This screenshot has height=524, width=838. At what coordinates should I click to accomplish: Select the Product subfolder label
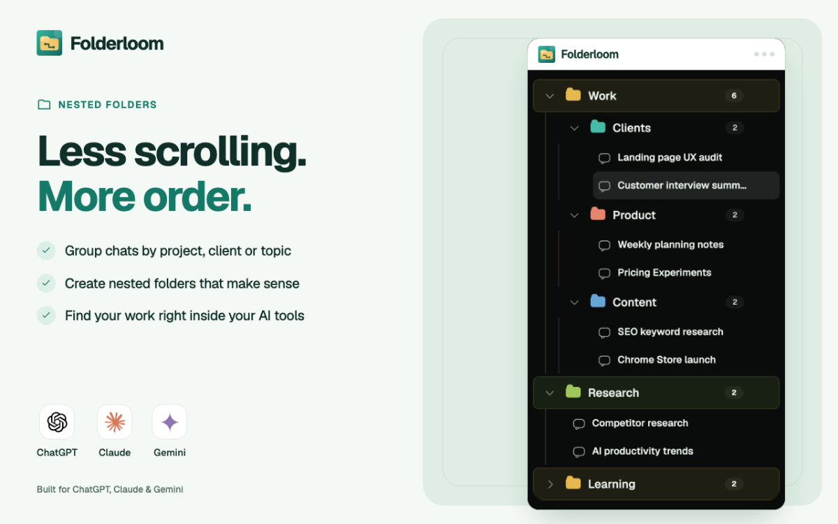634,215
